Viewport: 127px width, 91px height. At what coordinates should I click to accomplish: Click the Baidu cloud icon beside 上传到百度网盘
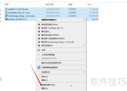pos(39,55)
